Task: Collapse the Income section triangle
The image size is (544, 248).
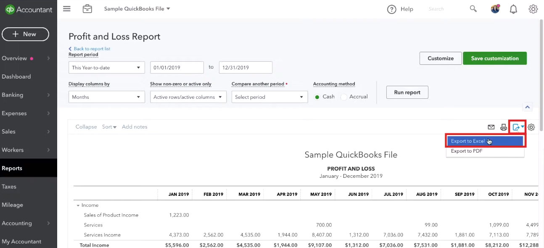Action: click(x=78, y=206)
